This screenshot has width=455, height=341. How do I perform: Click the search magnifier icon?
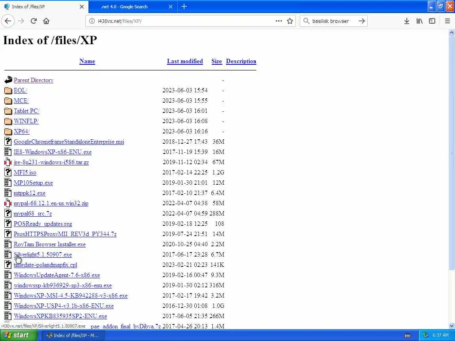(x=306, y=21)
